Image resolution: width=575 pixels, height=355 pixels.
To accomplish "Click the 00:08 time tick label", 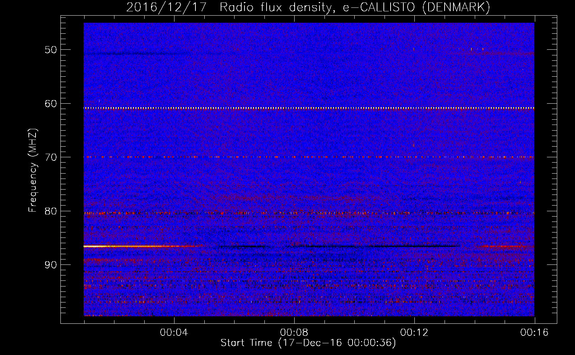I will point(294,333).
